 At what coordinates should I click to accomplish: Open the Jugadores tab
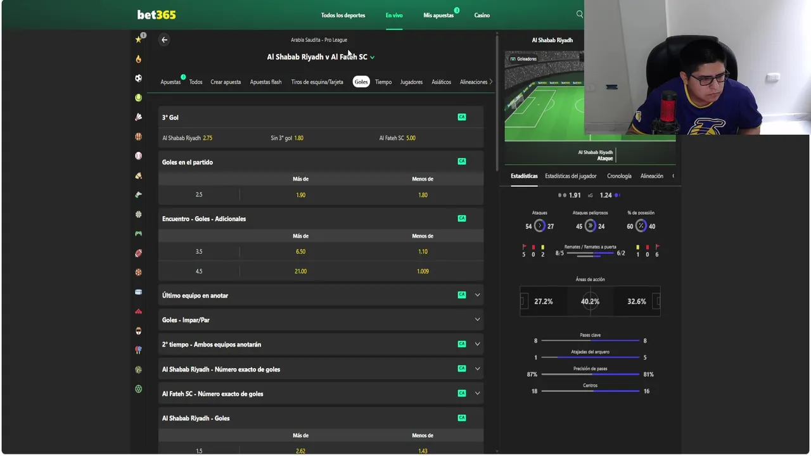(x=411, y=82)
